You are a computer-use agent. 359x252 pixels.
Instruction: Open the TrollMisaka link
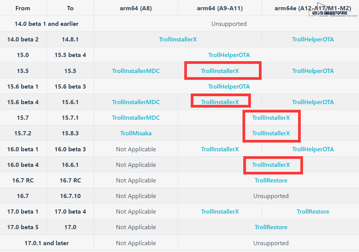[x=136, y=133]
